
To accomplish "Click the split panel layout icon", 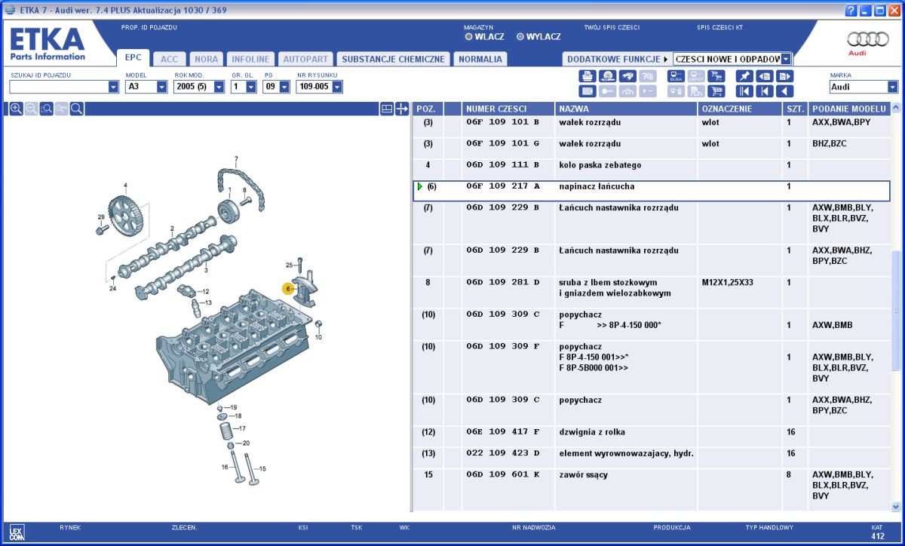I will pos(386,109).
